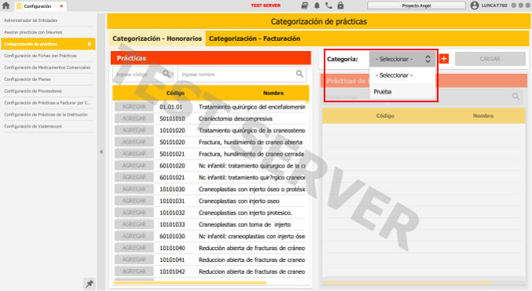Select Categorización de prácticas menu item
532x291 pixels.
pyautogui.click(x=48, y=44)
